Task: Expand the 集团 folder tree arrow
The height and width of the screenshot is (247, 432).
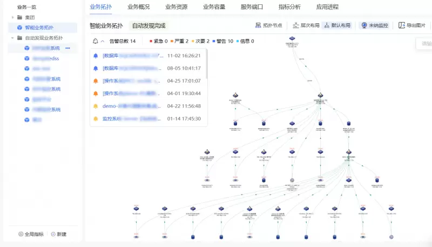Action: coord(13,17)
